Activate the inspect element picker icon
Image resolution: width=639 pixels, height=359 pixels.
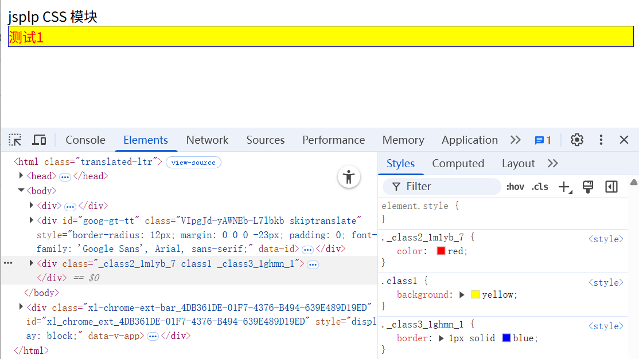15,140
